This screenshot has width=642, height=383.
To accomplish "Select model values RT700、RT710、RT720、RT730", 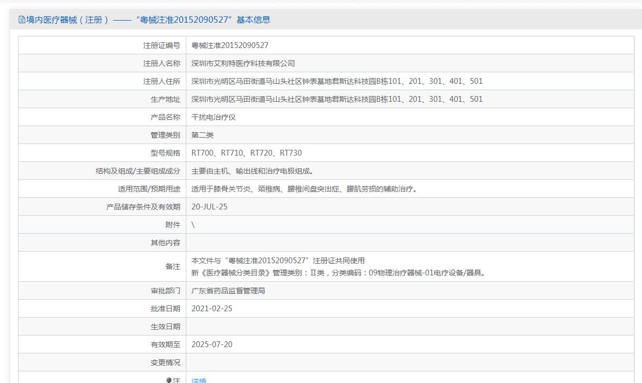I will click(247, 153).
